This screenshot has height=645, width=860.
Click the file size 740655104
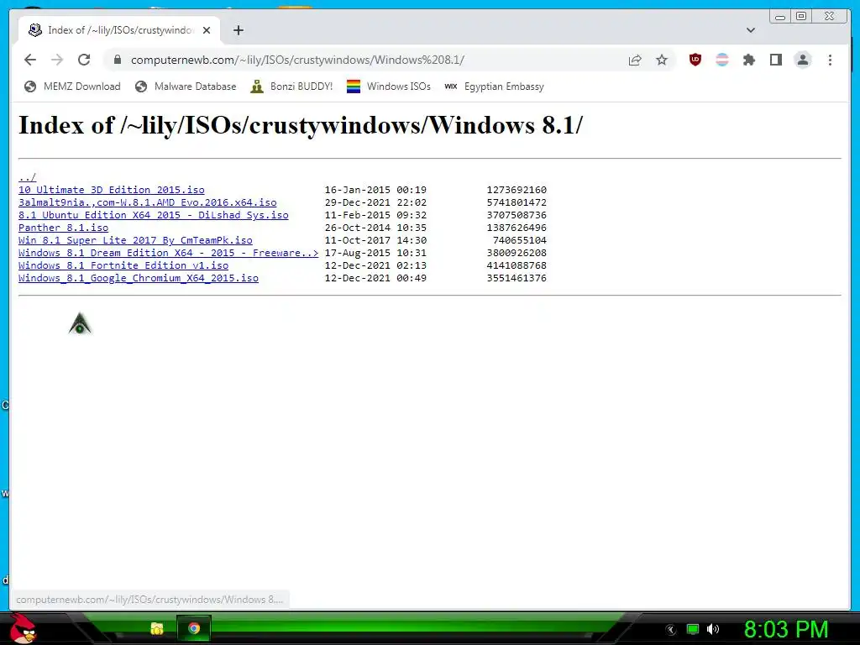coord(519,240)
